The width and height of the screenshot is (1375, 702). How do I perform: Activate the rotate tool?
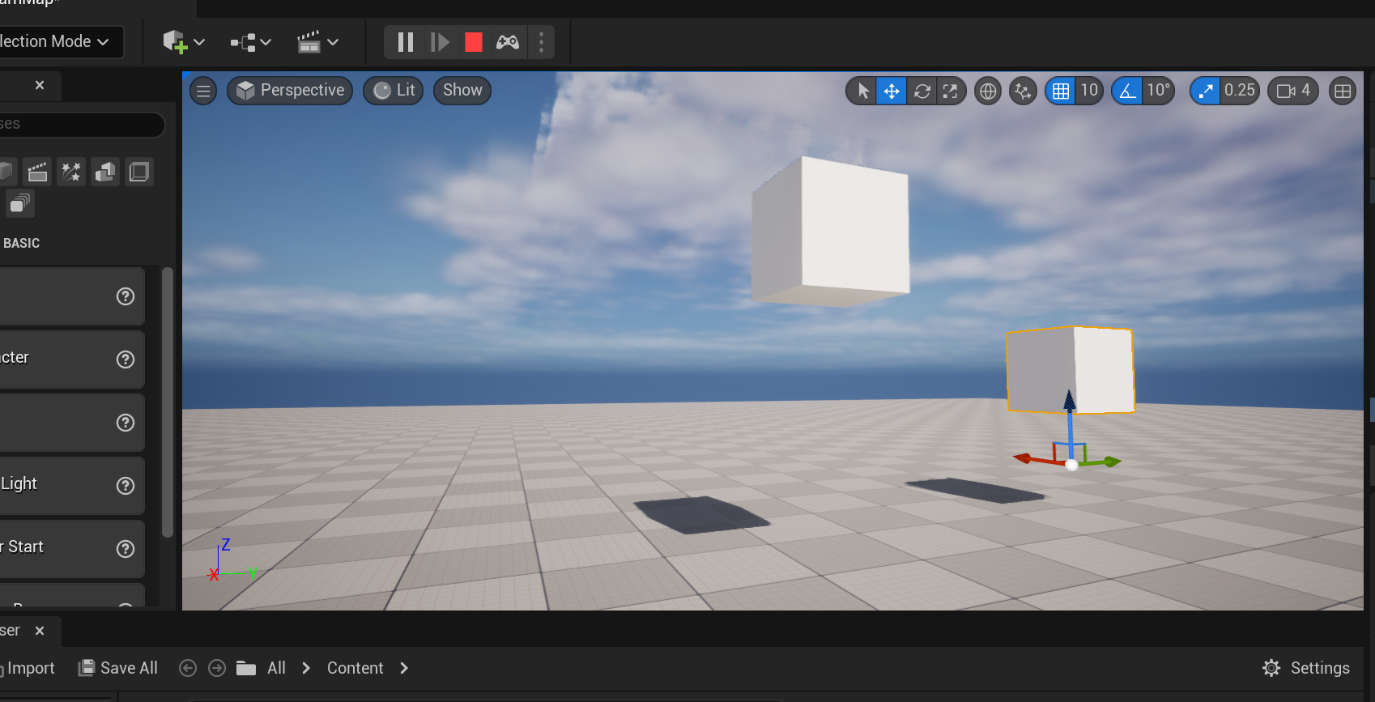pyautogui.click(x=922, y=91)
